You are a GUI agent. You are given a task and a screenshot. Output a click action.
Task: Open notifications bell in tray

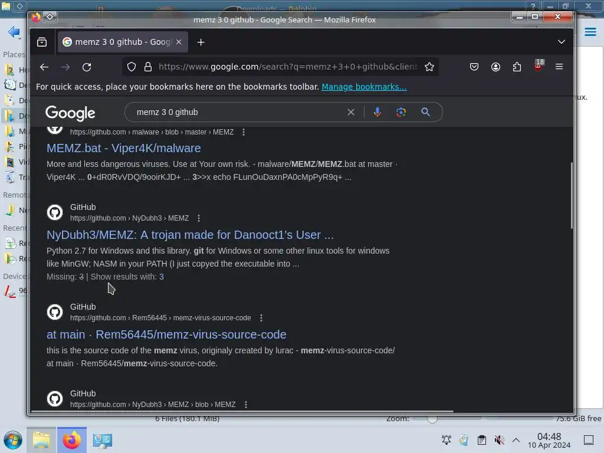447,440
